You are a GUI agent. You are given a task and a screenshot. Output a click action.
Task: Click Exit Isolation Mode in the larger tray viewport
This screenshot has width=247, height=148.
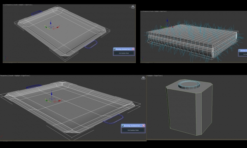(133, 130)
